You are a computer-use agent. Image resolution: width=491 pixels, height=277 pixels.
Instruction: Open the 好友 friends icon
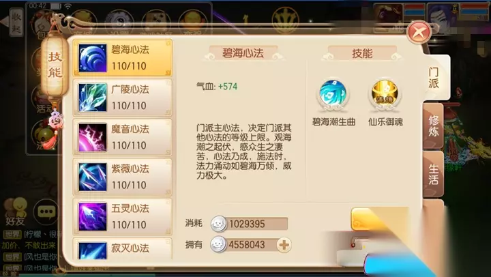pos(15,212)
